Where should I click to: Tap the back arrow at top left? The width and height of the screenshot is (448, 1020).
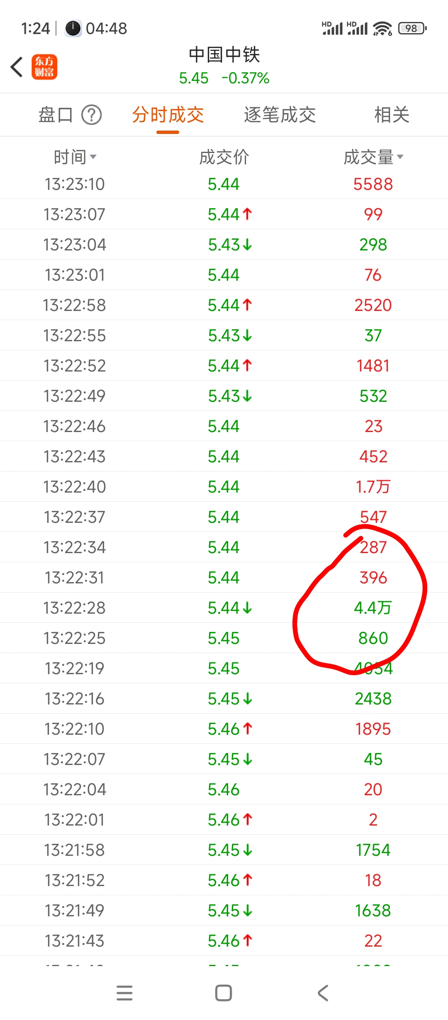click(17, 67)
